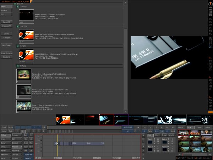
Task: Play the timeline forward
Action: (162, 127)
